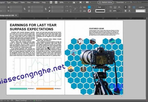Screen dimensions: 148x102
Task: Click the Adobe Stock search field
Action: pyautogui.click(x=139, y=2)
